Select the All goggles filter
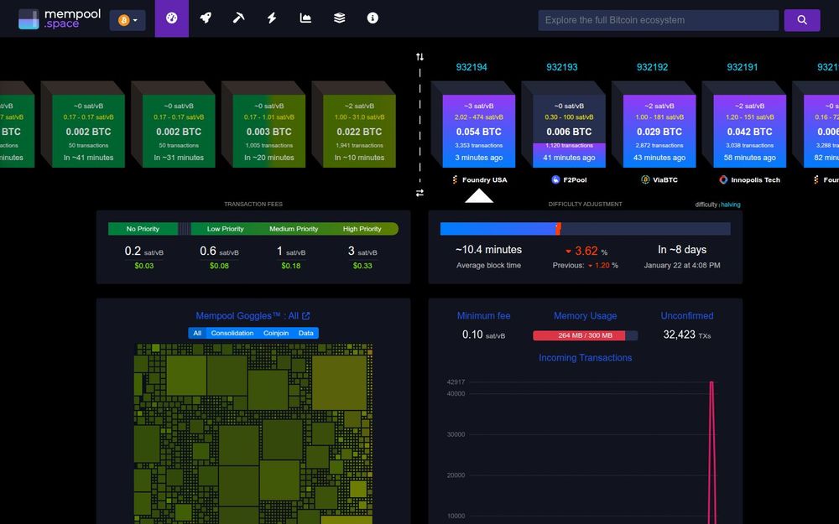 [197, 333]
